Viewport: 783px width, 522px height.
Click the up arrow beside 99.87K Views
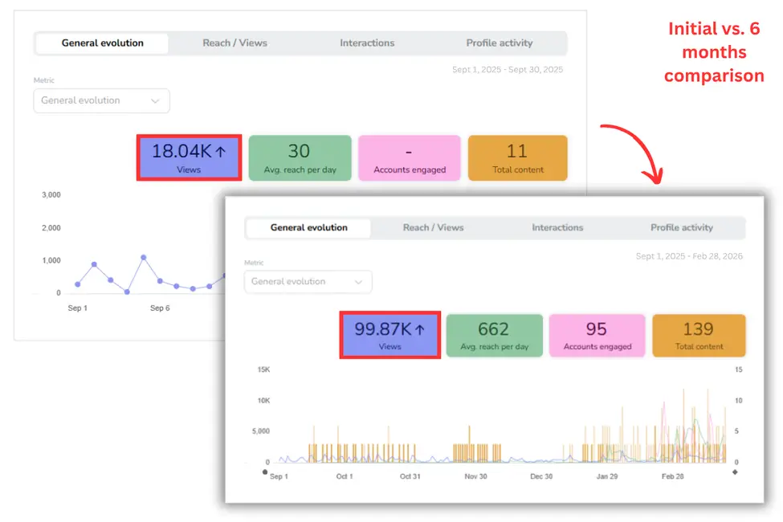tap(420, 330)
